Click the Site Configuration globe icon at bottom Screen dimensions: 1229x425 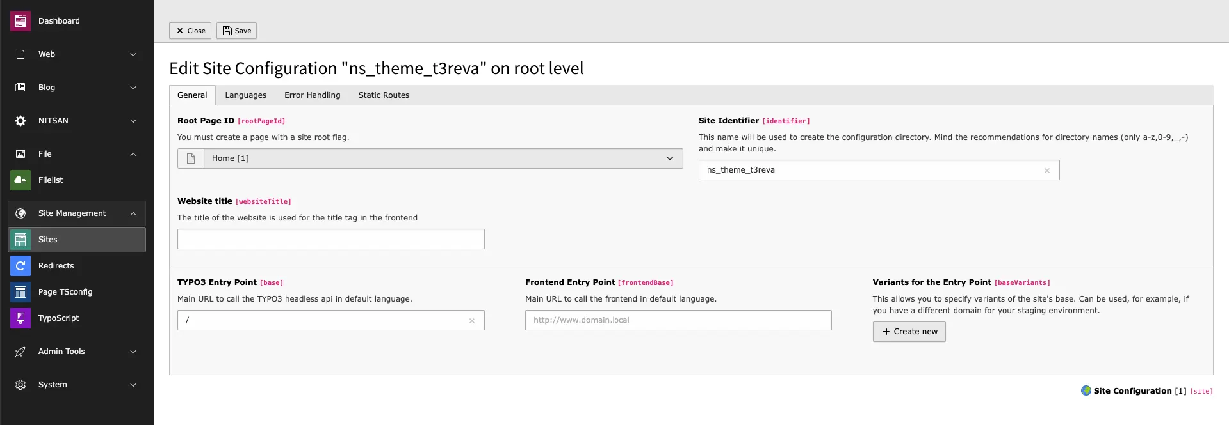click(1086, 390)
